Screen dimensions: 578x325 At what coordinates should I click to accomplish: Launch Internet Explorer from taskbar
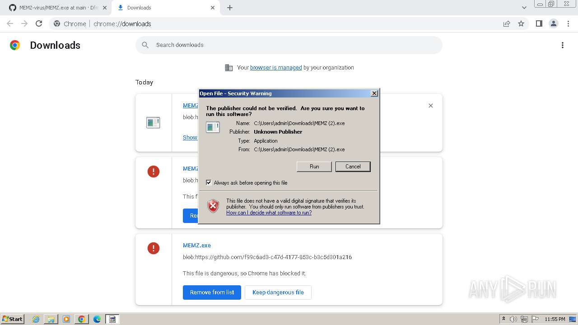click(36, 319)
